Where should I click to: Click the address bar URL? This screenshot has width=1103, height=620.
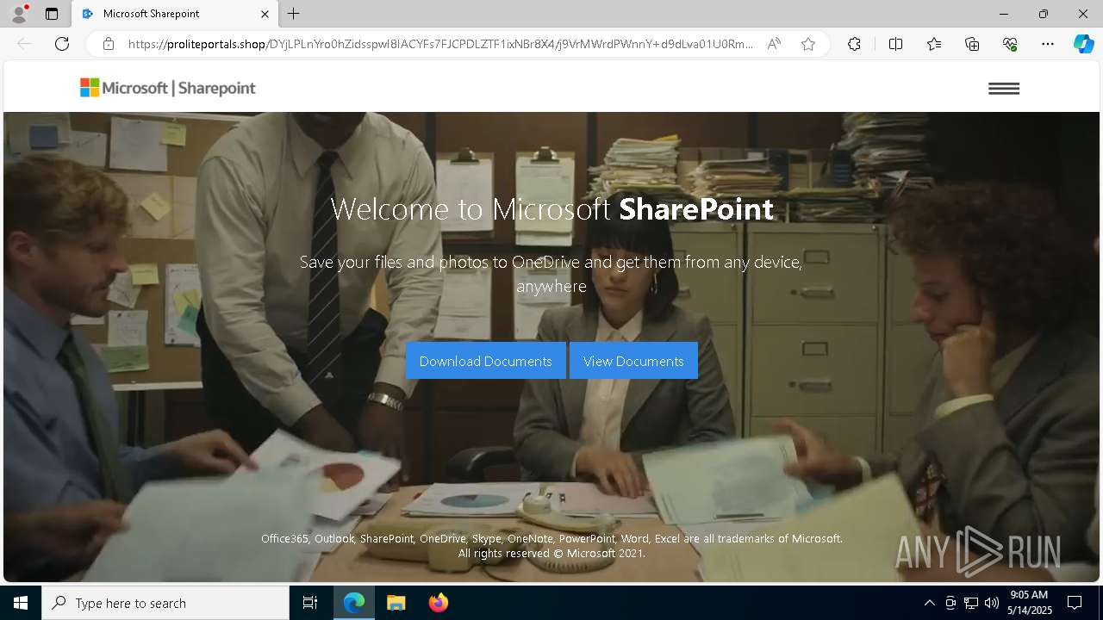(x=440, y=44)
